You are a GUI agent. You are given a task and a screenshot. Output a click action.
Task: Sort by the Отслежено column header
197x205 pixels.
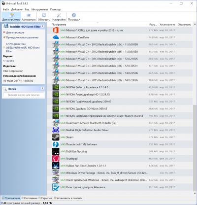click(x=184, y=25)
